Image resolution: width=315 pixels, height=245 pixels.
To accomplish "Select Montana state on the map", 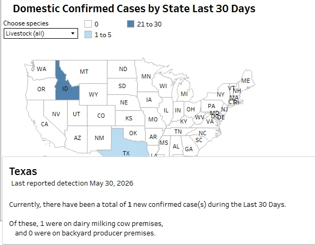I will tap(84, 72).
